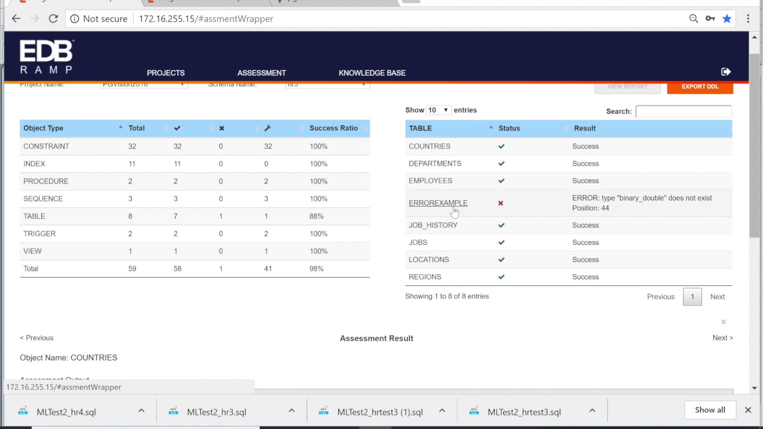
Task: Select the PROCEDURE object type row
Action: pyautogui.click(x=195, y=181)
